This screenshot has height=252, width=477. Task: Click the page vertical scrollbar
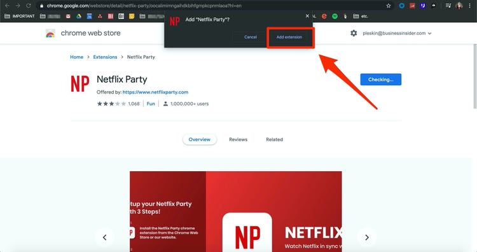coord(475,76)
